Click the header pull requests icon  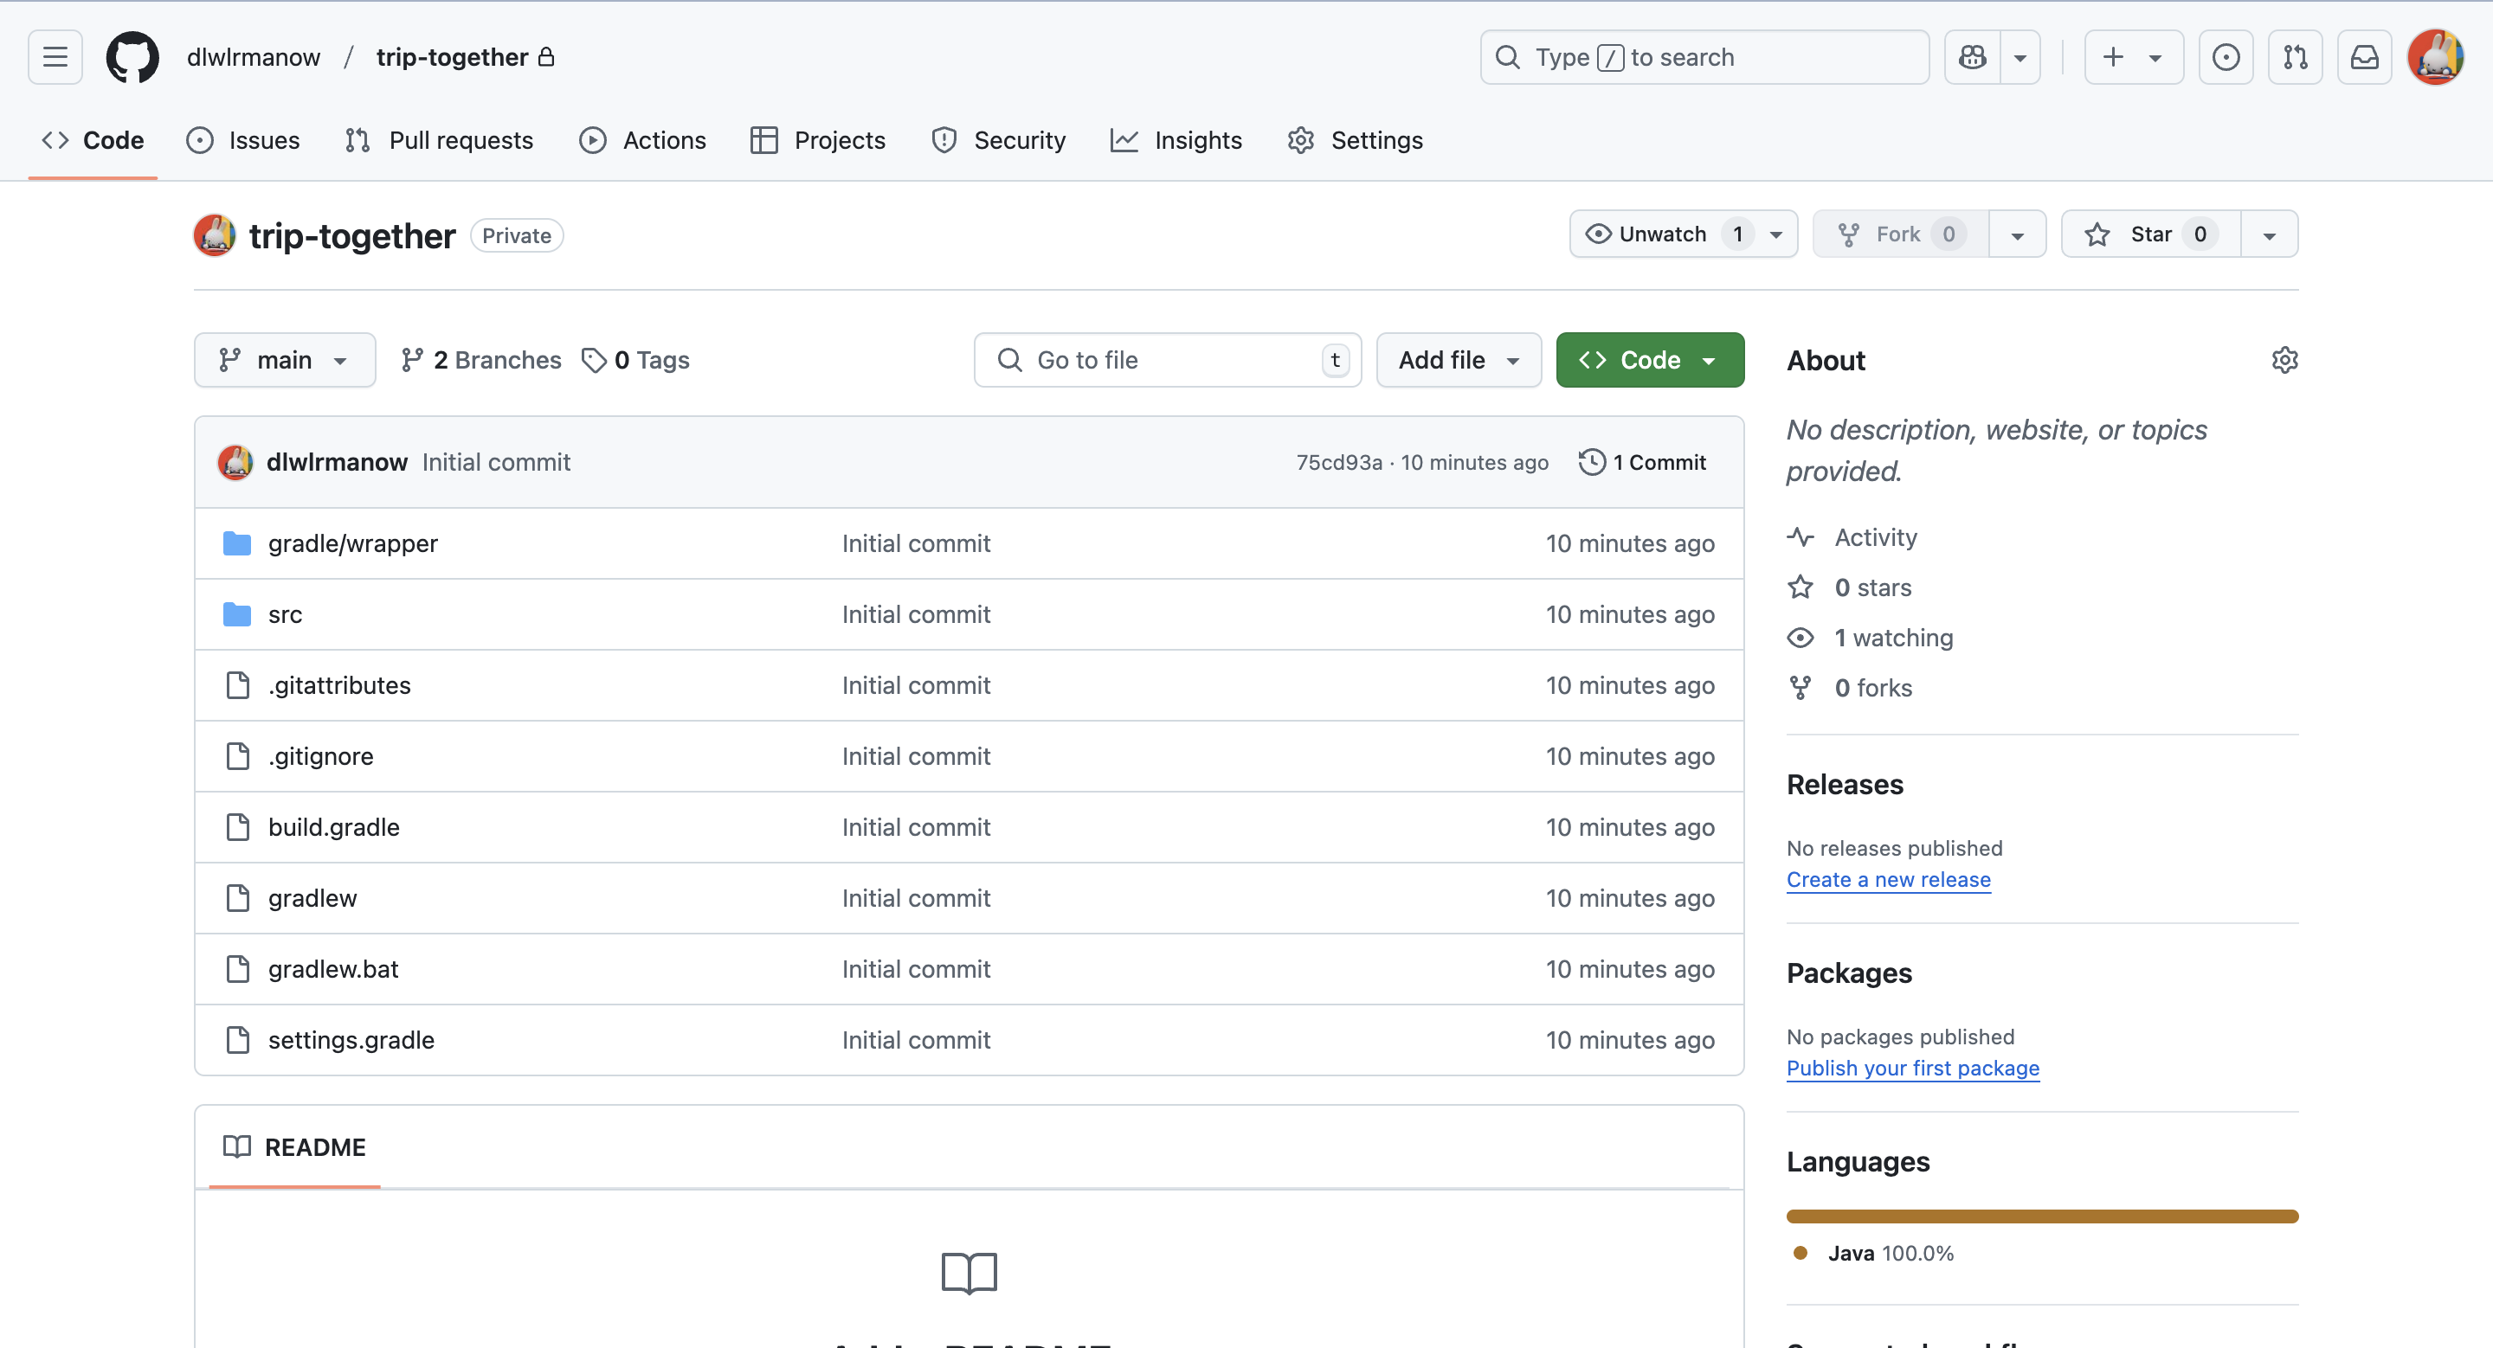2295,57
